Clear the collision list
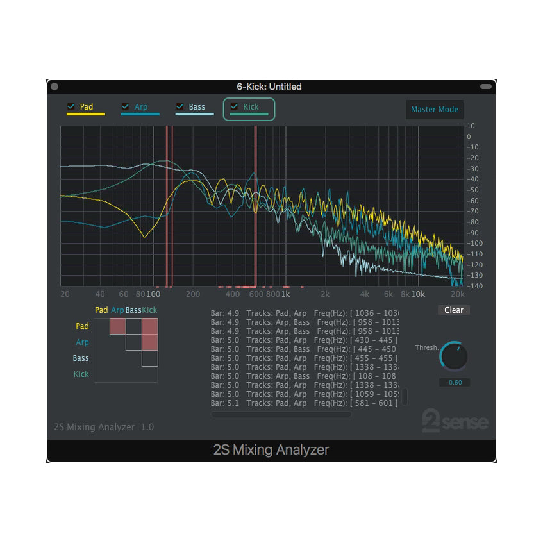 click(x=453, y=310)
